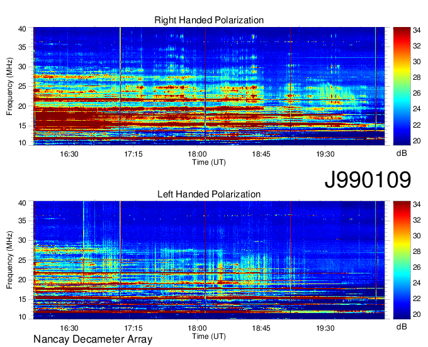Click the Right Handed Polarization spectrogram
Image resolution: width=428 pixels, height=347 pixels.
click(209, 86)
